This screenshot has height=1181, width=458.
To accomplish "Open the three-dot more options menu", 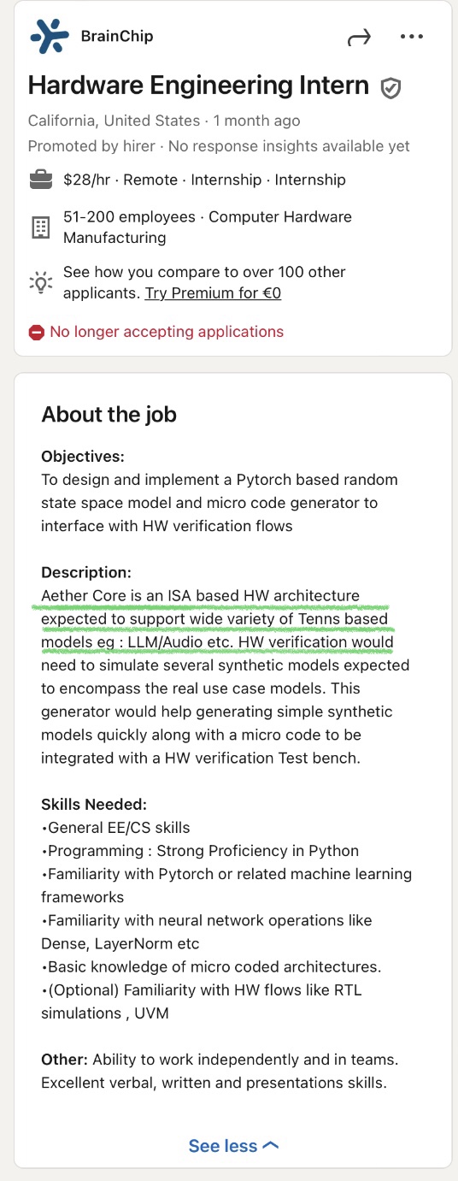I will pos(412,37).
